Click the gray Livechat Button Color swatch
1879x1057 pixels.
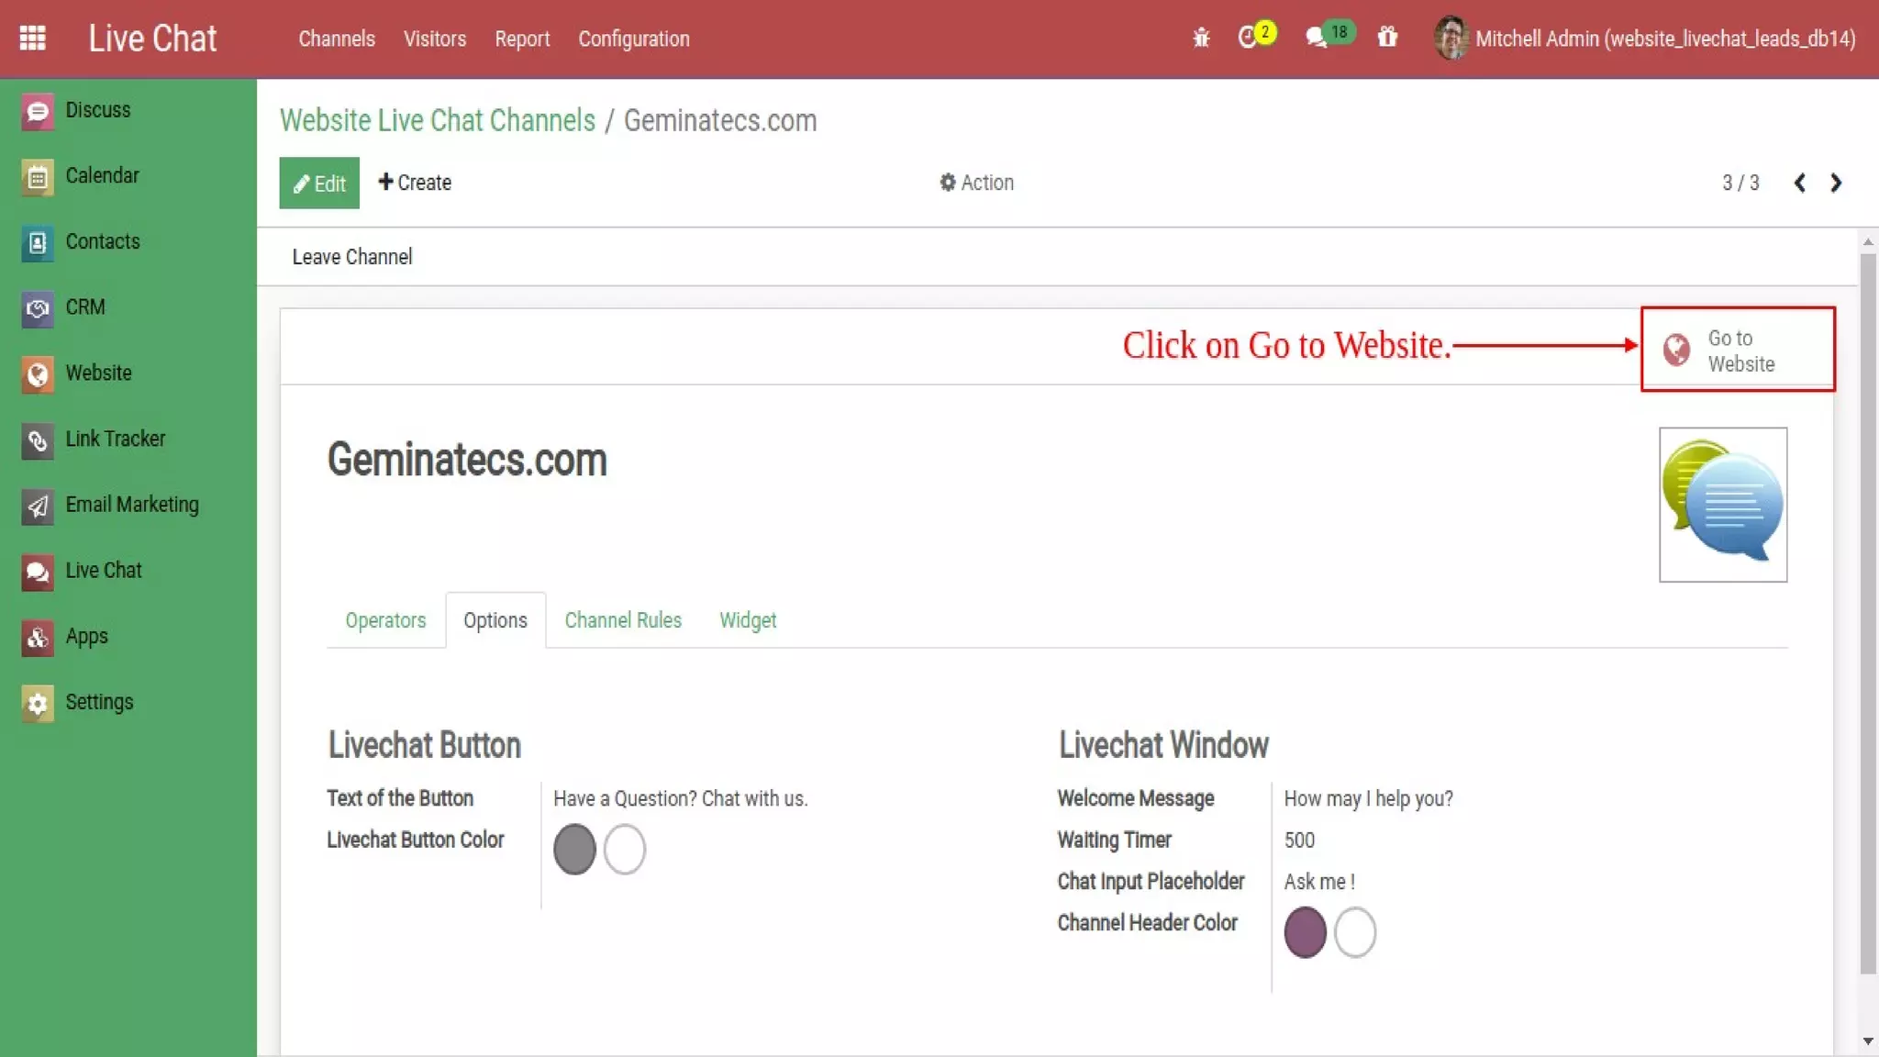pyautogui.click(x=574, y=849)
